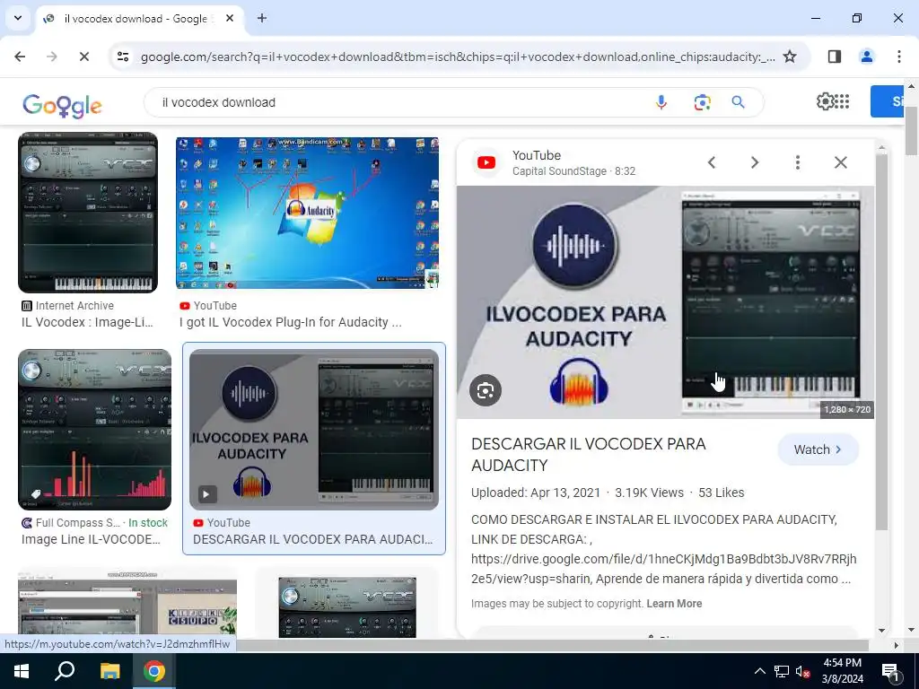The height and width of the screenshot is (689, 919).
Task: Submit search with magnifier icon
Action: [x=739, y=102]
